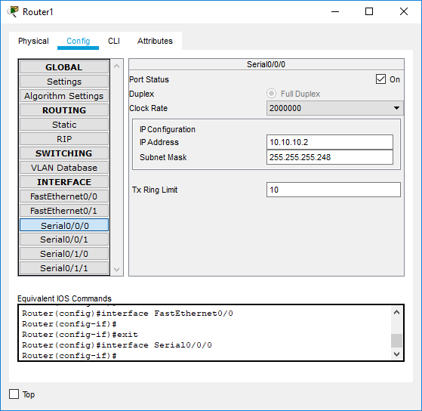The image size is (422, 411).
Task: Click the 'Router(config-if)#exit' line
Action: [80, 335]
